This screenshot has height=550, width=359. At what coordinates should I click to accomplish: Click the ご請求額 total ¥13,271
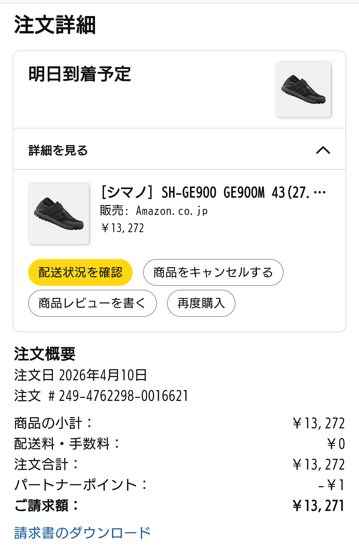click(318, 506)
